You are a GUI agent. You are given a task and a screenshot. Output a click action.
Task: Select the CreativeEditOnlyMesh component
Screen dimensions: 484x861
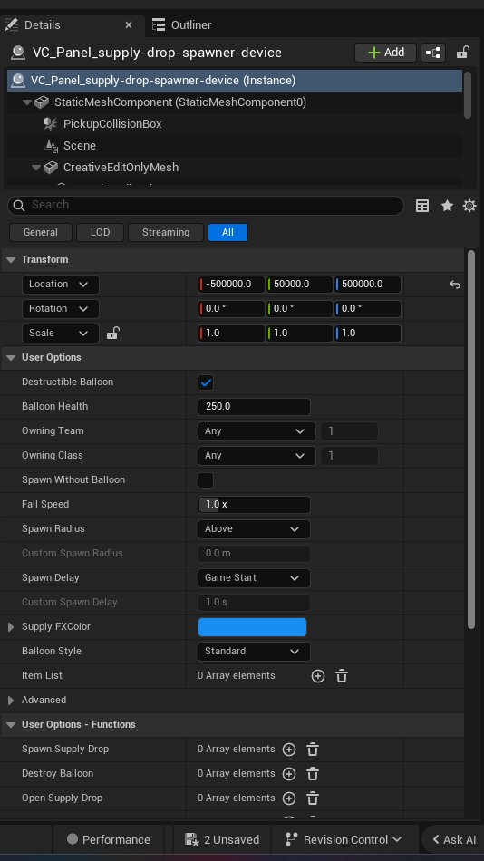235,168
